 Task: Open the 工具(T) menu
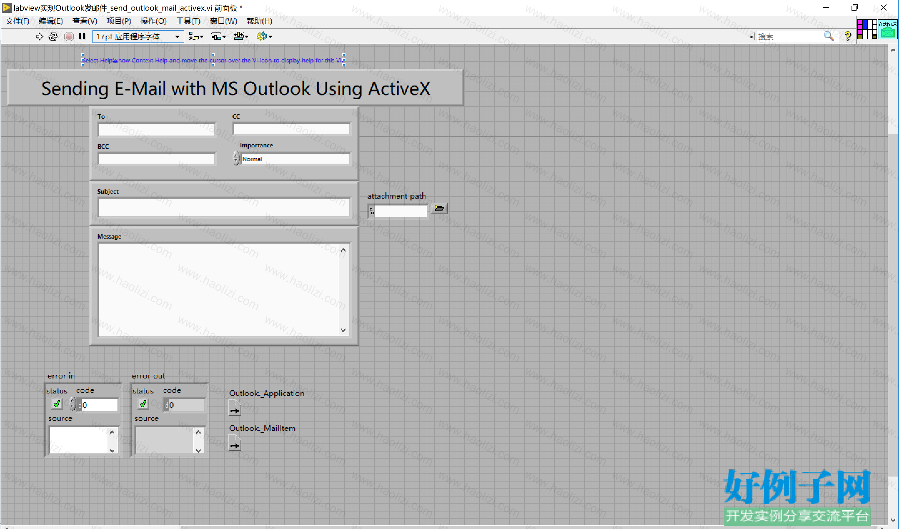click(x=188, y=21)
